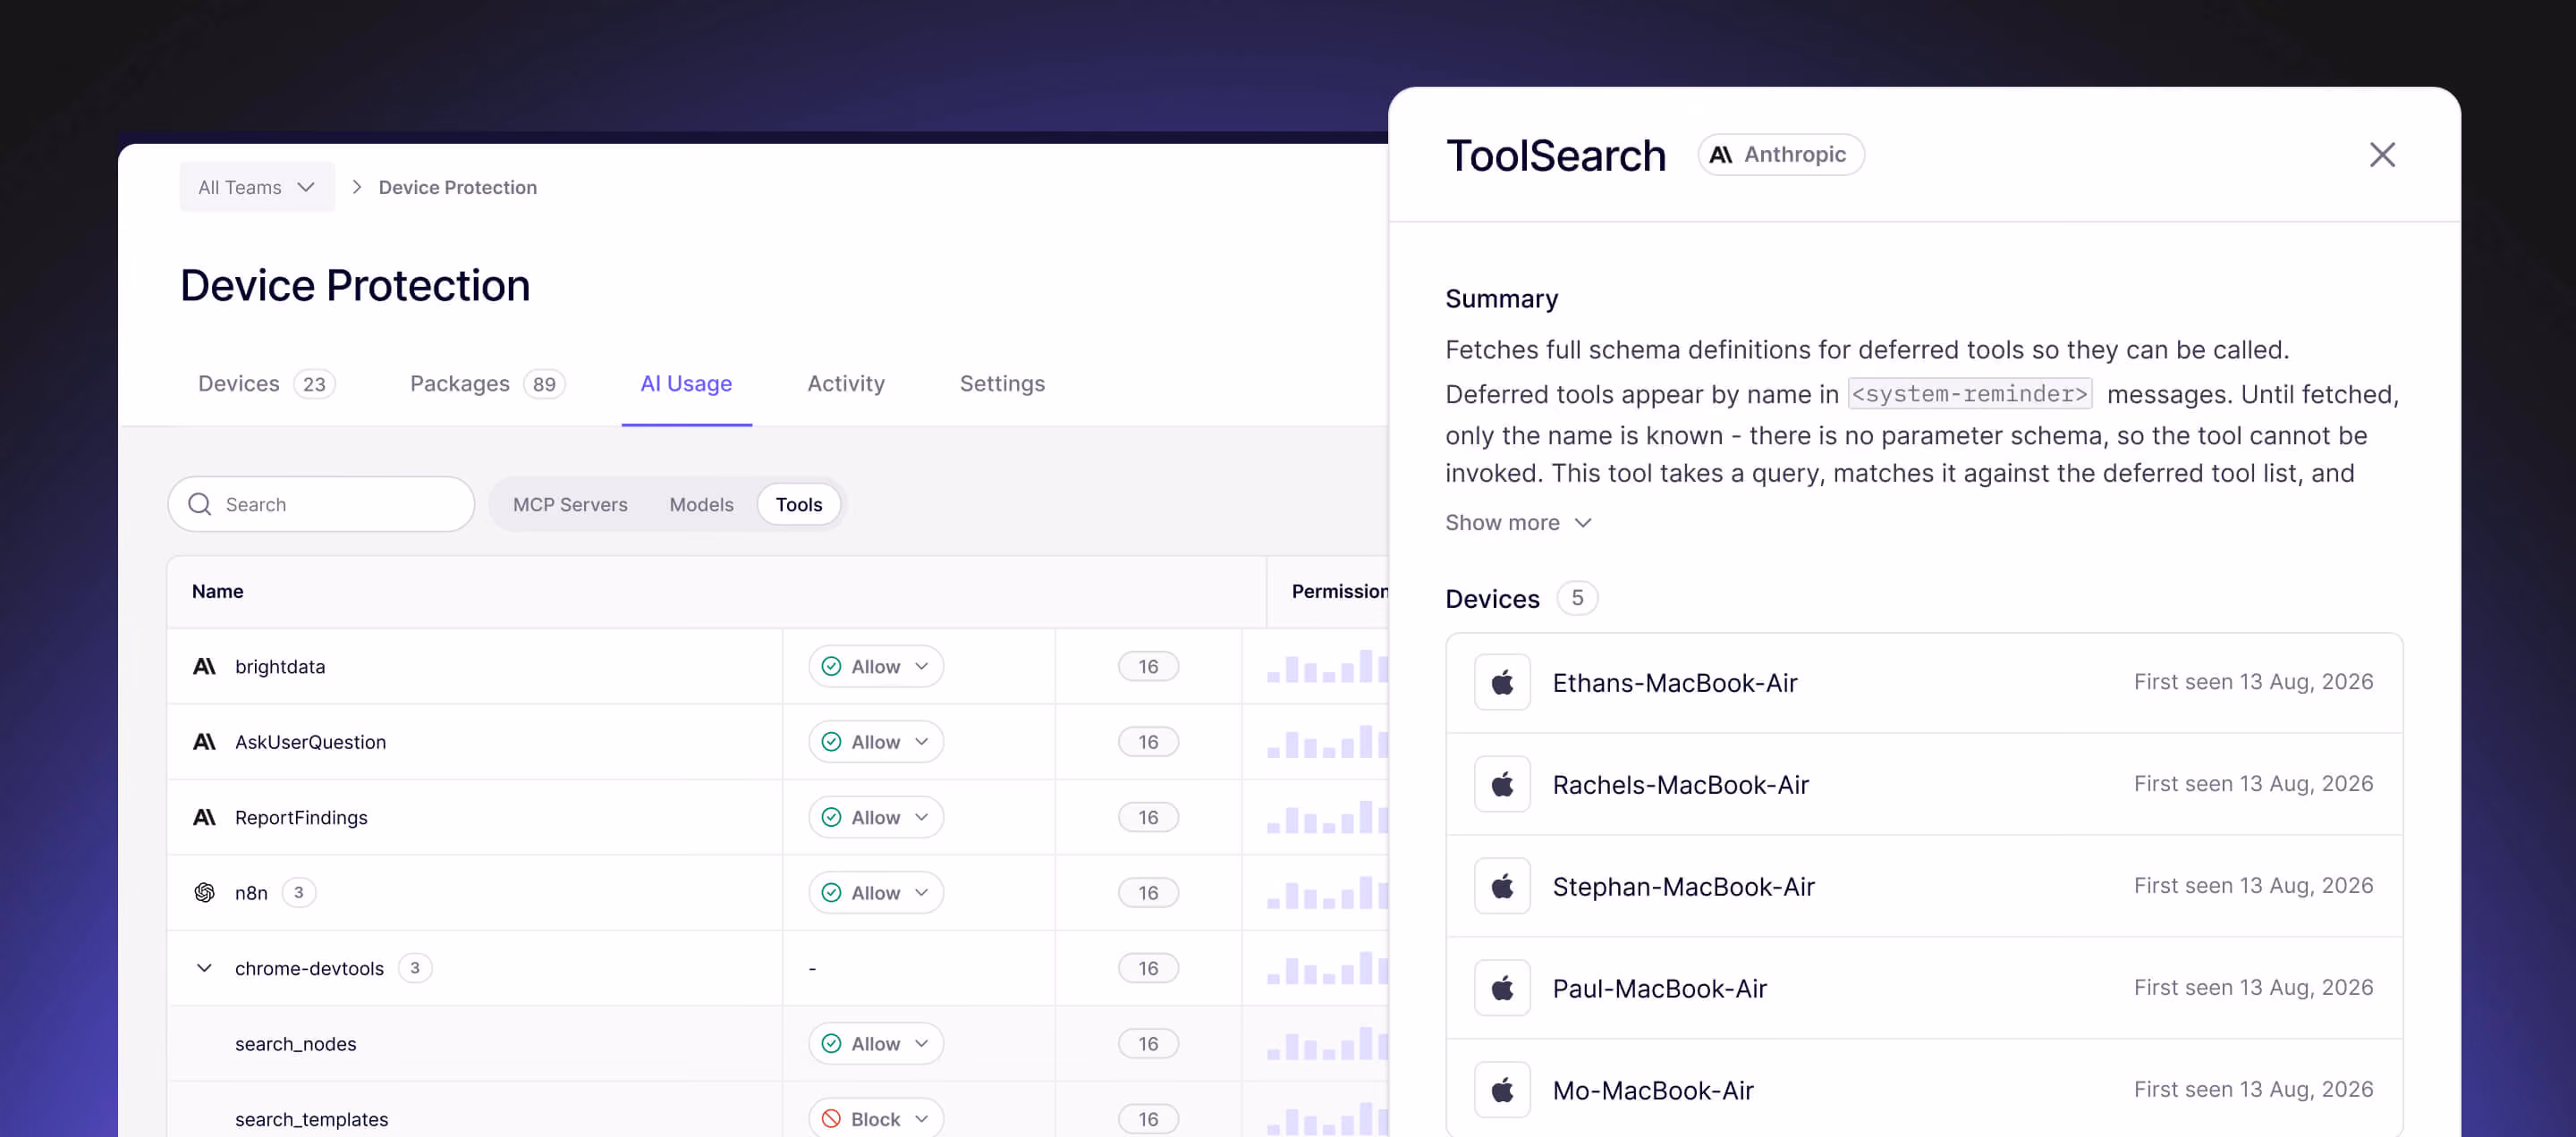Click the search magnifier icon
2576x1137 pixels.
click(x=200, y=503)
